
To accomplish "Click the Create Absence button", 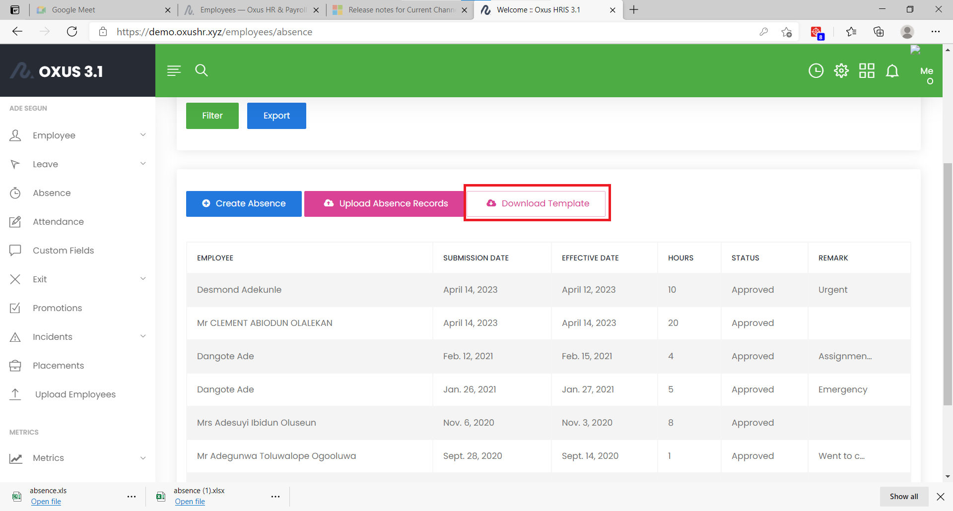I will pyautogui.click(x=244, y=204).
